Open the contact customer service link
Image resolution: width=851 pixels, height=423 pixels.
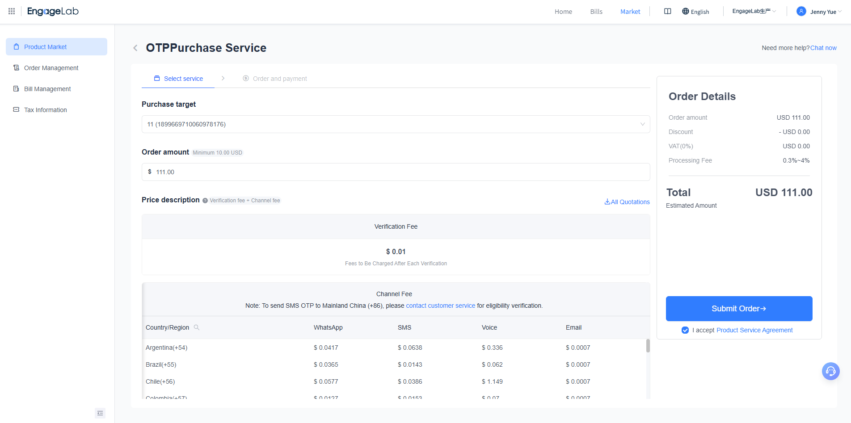[440, 306]
